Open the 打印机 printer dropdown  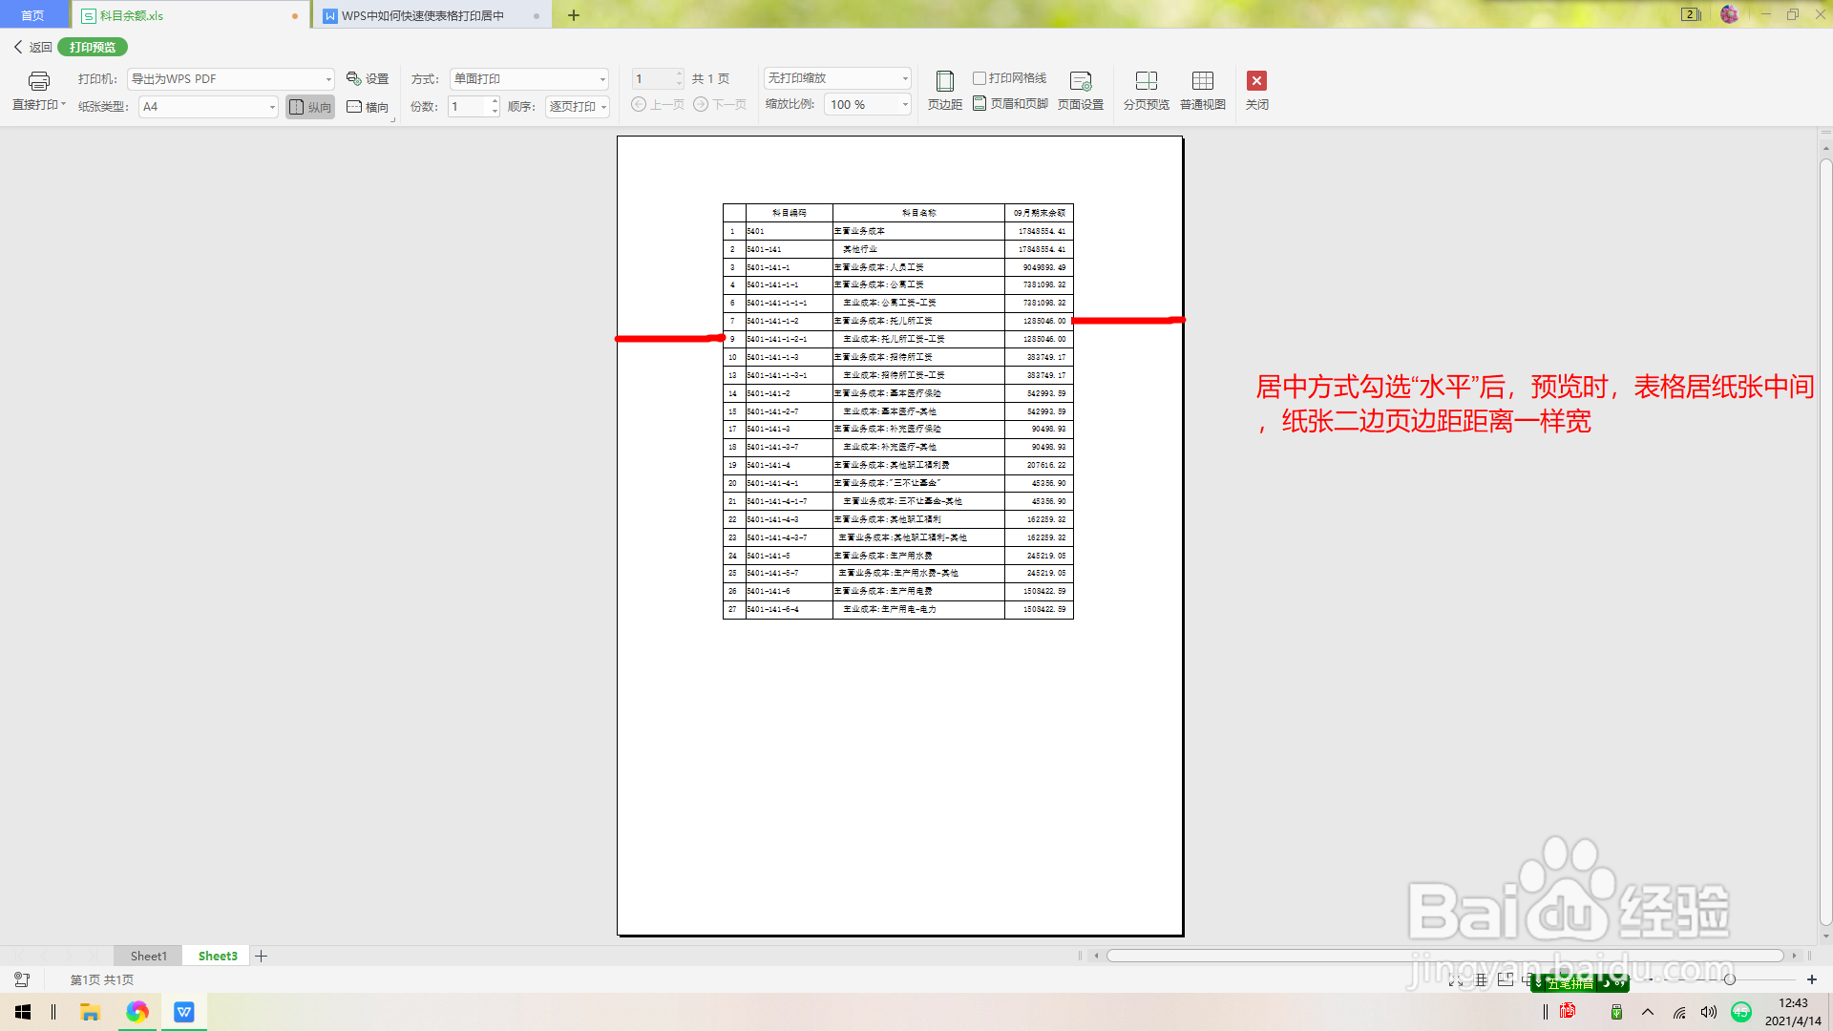tap(328, 78)
